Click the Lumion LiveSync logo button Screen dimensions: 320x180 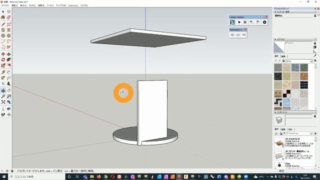(232, 22)
